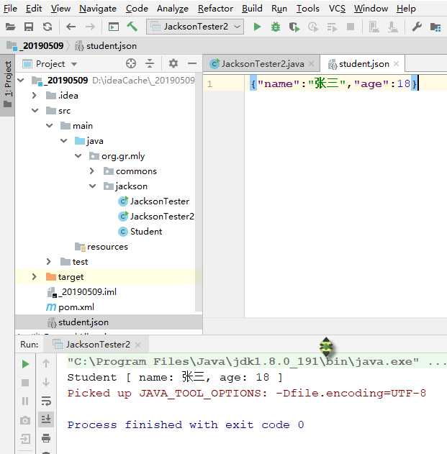Open the Refactor menu

(x=215, y=9)
